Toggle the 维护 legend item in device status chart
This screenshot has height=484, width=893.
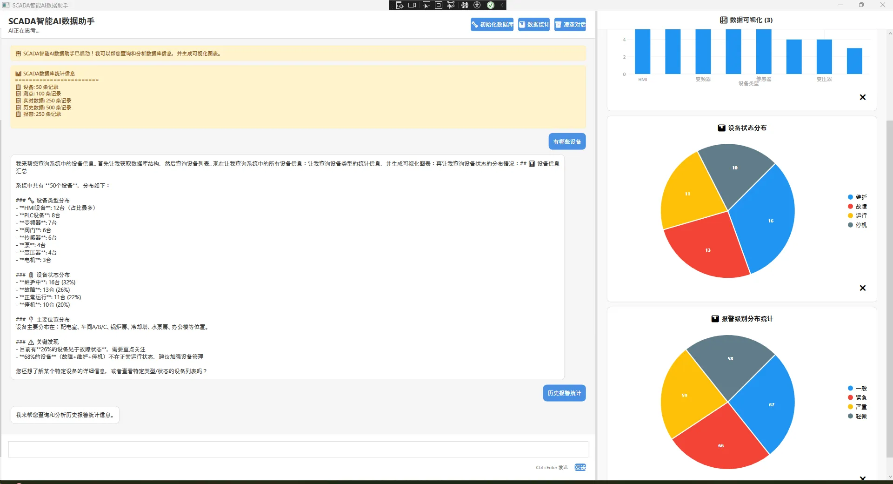pos(857,197)
